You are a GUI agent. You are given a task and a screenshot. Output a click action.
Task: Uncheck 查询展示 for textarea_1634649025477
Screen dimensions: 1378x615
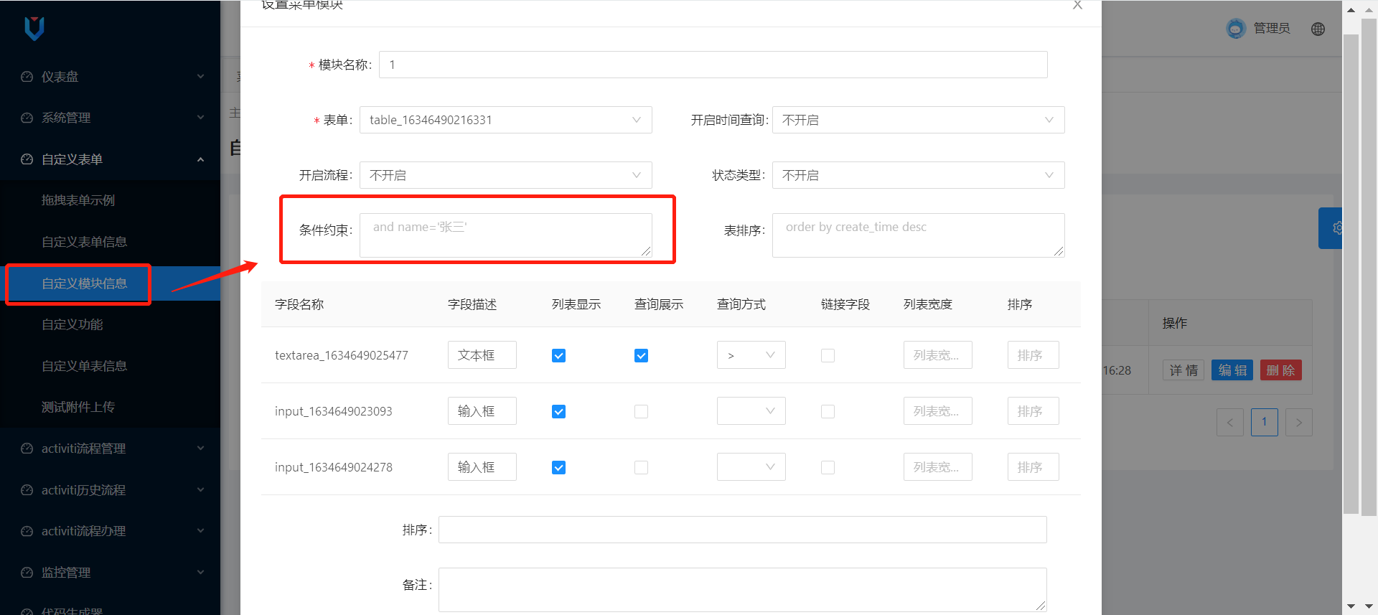pos(641,356)
